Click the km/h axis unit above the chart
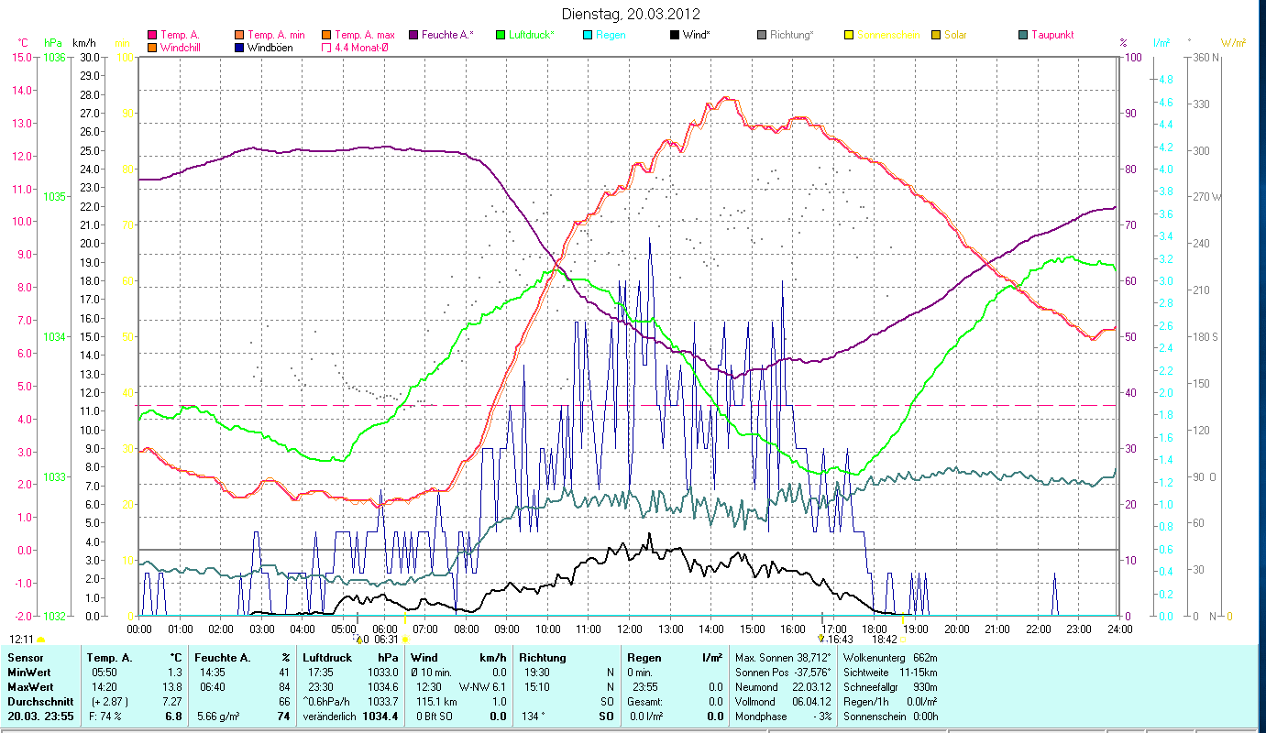The height and width of the screenshot is (733, 1266). point(83,43)
